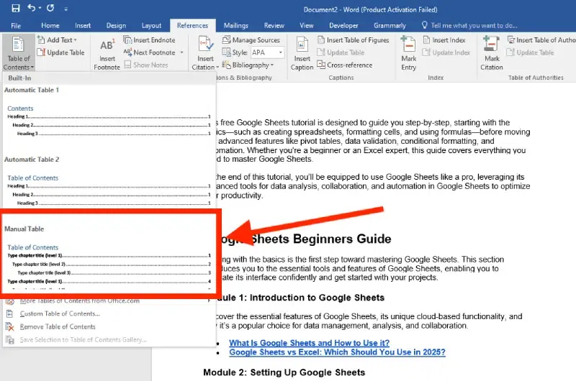576x381 pixels.
Task: Click Insert Table of Authorities
Action: pos(541,40)
